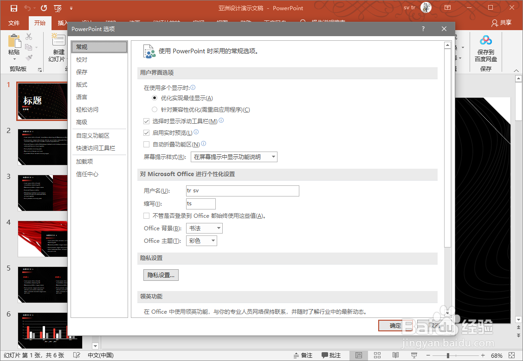Click in the initials field
This screenshot has height=361, width=523.
click(201, 204)
